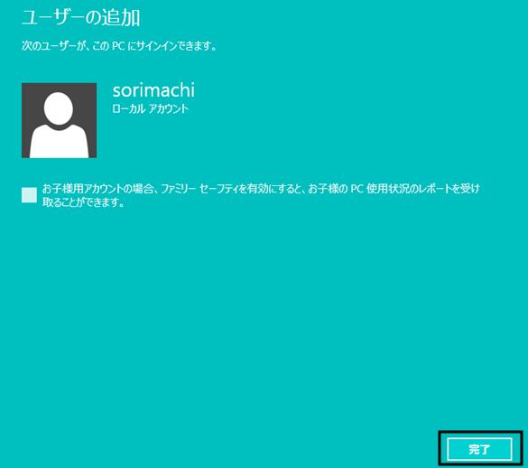Tick the child account monitoring box
This screenshot has height=468, width=528.
click(29, 195)
